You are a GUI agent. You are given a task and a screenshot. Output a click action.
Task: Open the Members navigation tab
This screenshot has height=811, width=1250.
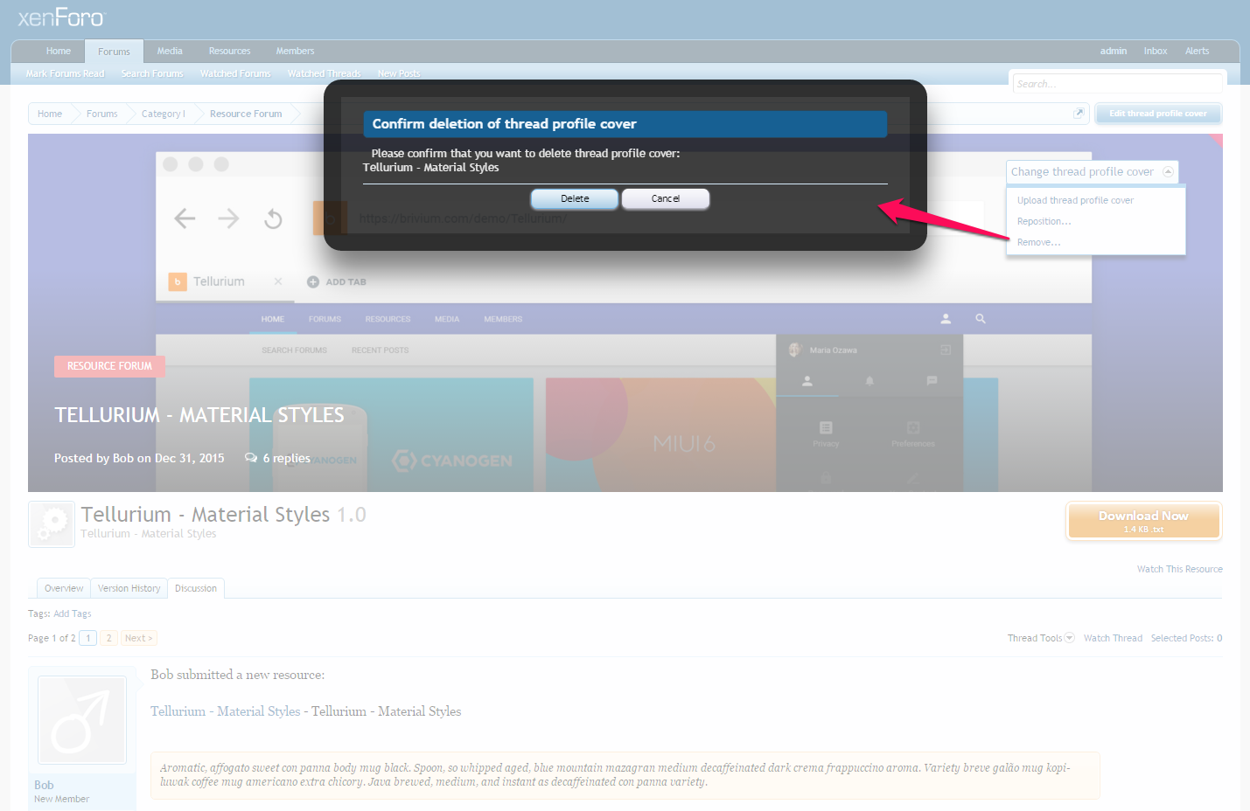[295, 51]
